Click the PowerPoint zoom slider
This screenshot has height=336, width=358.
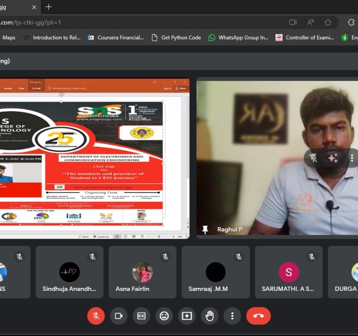pyautogui.click(x=159, y=236)
